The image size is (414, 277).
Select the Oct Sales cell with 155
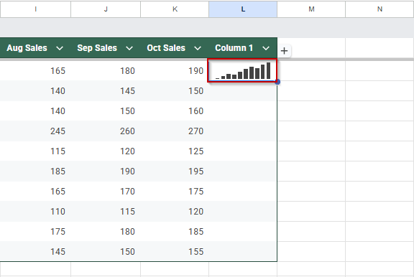(x=175, y=251)
